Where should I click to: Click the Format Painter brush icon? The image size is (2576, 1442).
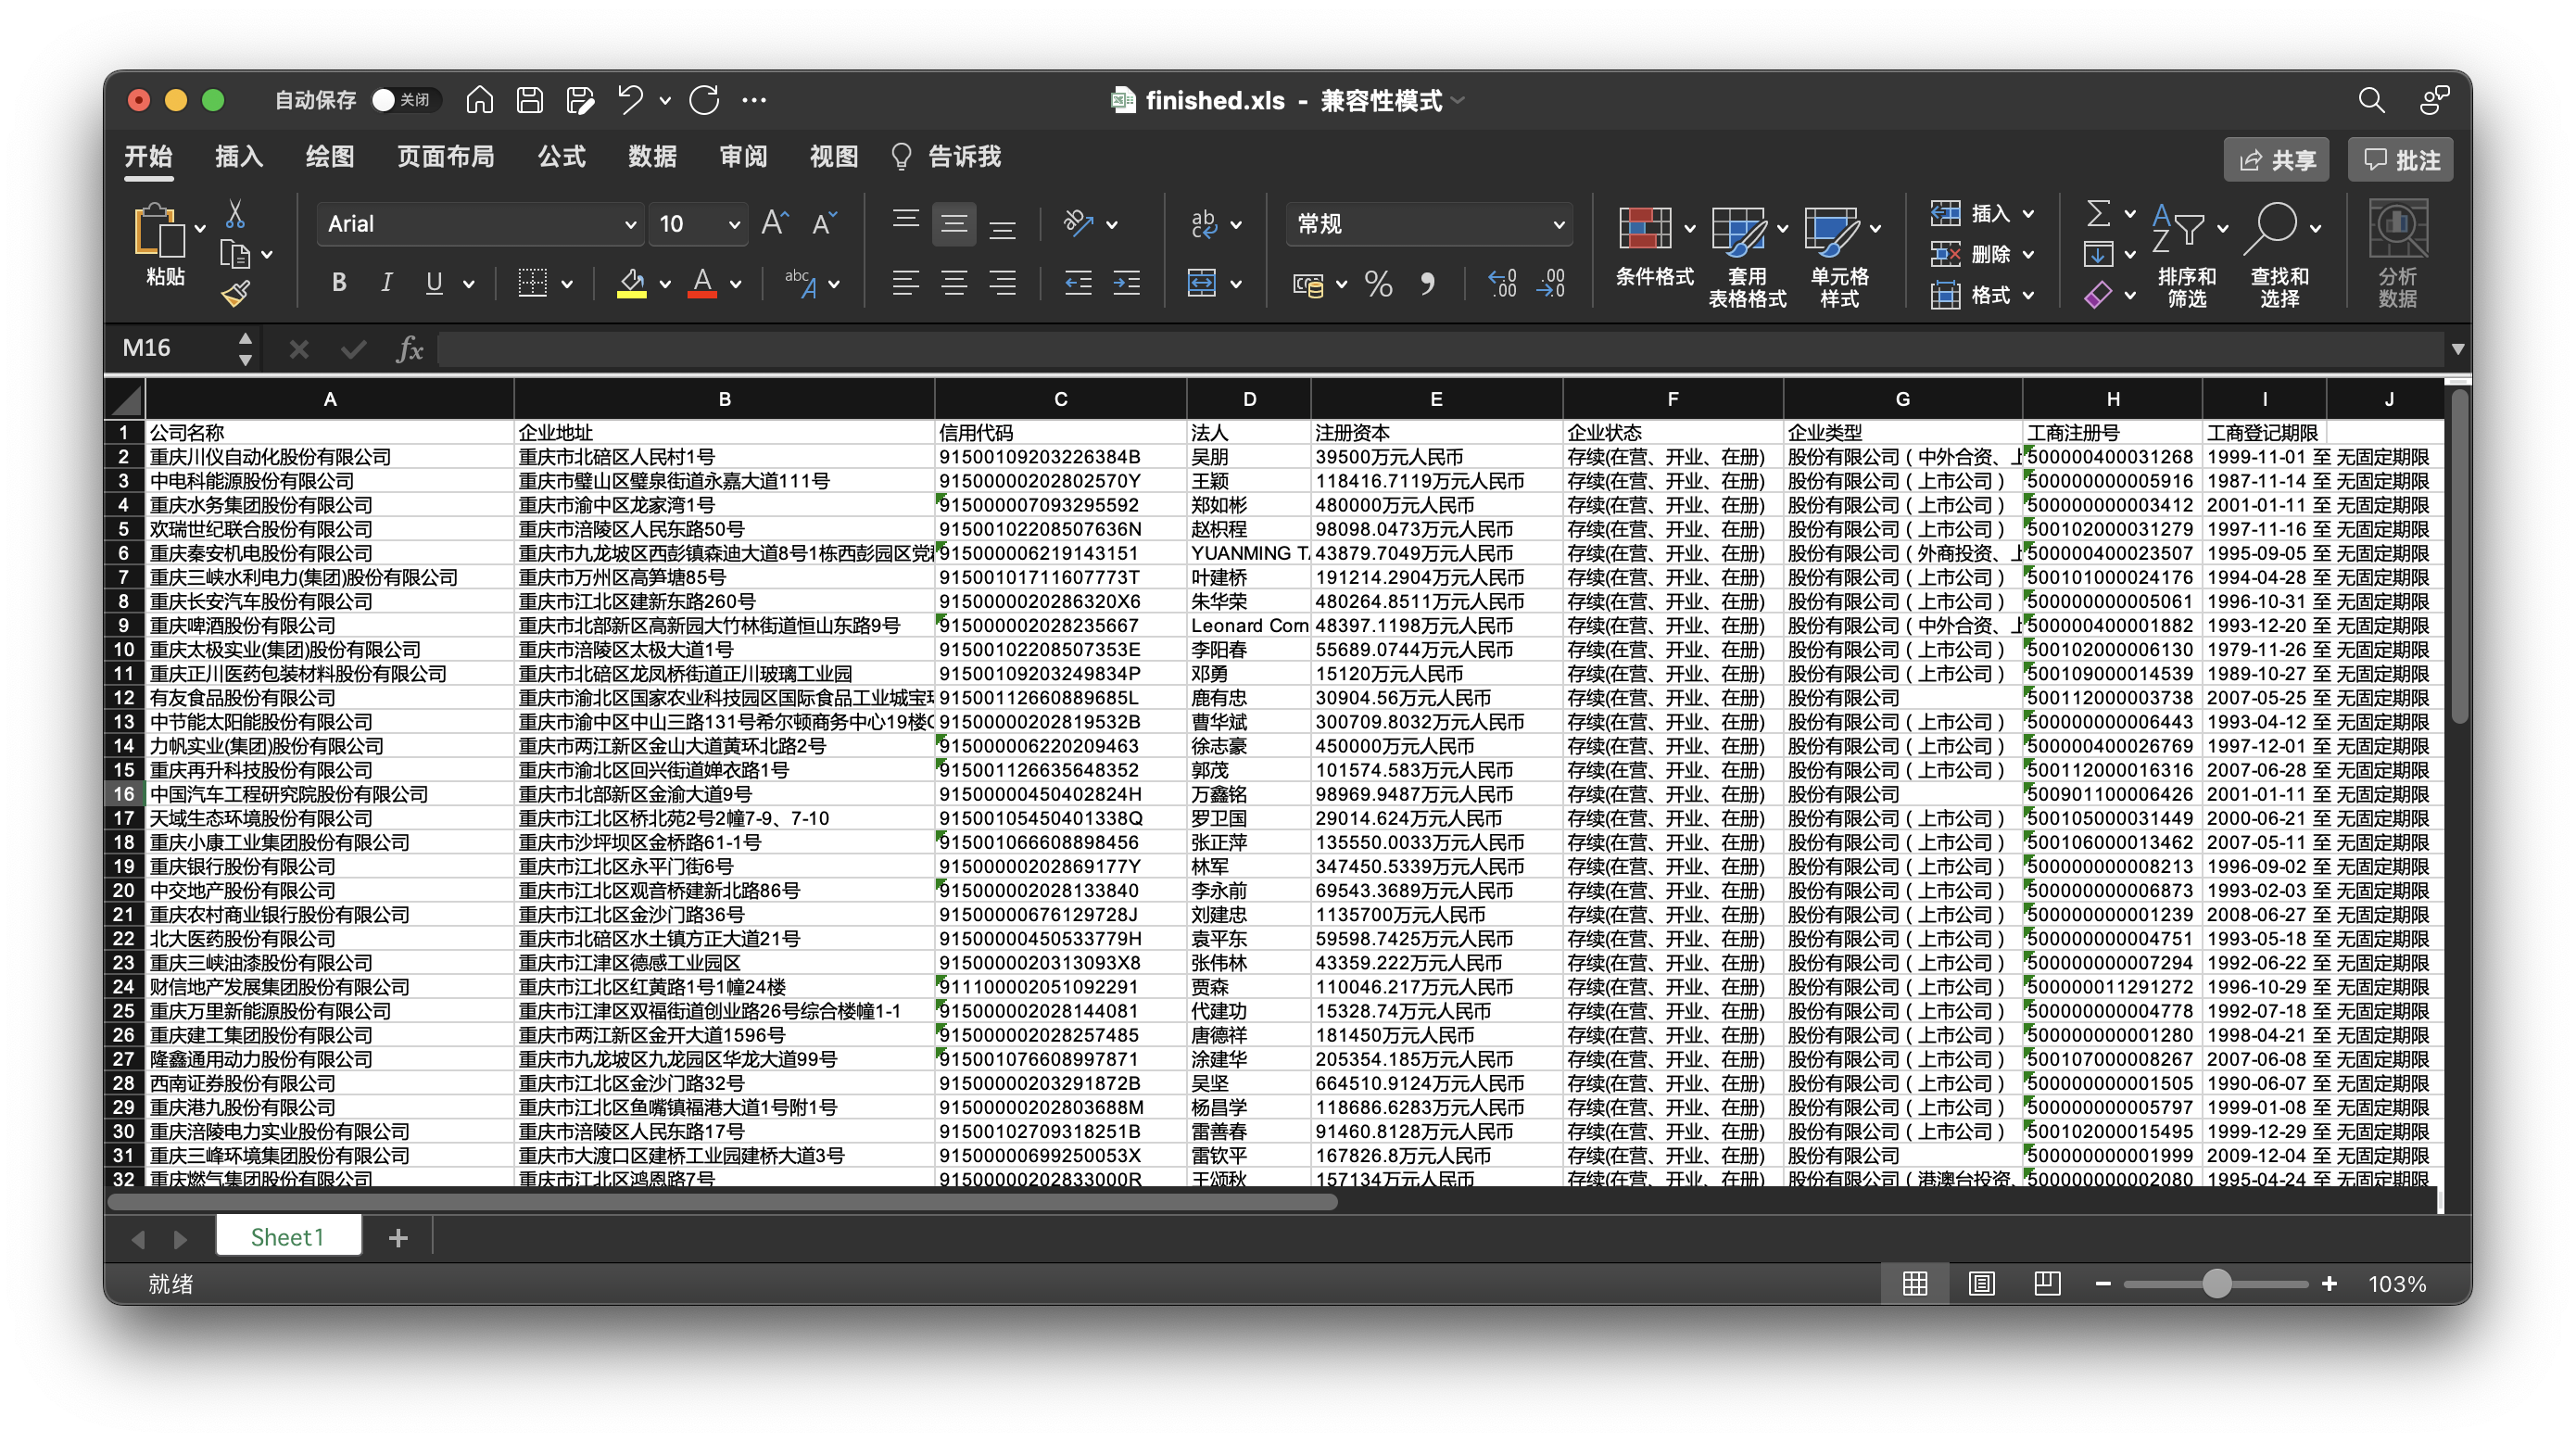[235, 293]
